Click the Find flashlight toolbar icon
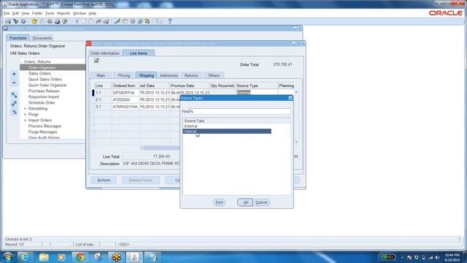The image size is (467, 263). (x=16, y=21)
